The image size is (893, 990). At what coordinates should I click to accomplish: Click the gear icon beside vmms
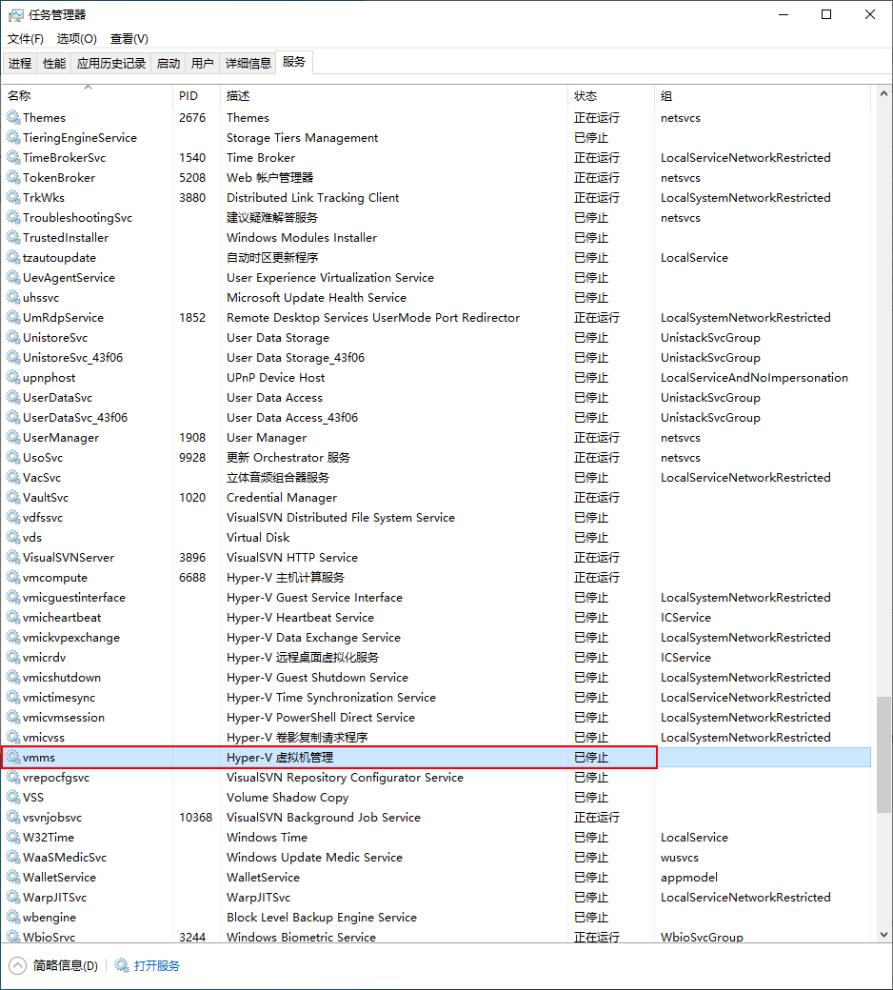click(x=11, y=757)
